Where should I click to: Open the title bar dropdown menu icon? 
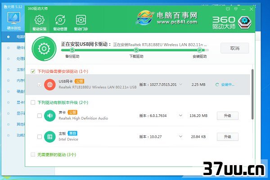236,9
